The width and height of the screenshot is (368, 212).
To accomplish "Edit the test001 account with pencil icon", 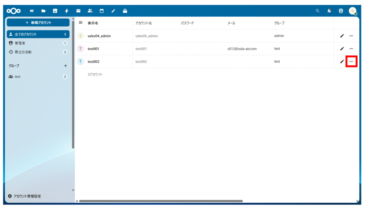I will [x=342, y=49].
